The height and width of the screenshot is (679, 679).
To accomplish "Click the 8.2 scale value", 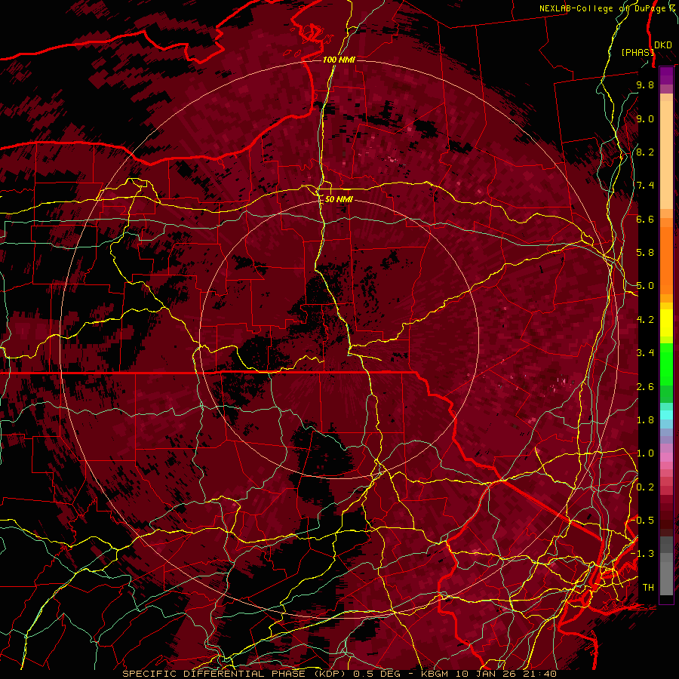I will pos(645,152).
